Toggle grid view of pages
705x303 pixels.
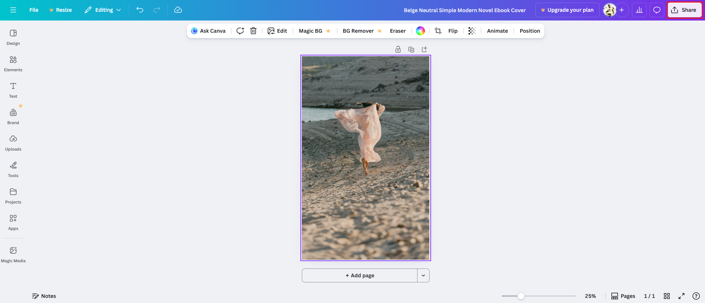point(667,296)
